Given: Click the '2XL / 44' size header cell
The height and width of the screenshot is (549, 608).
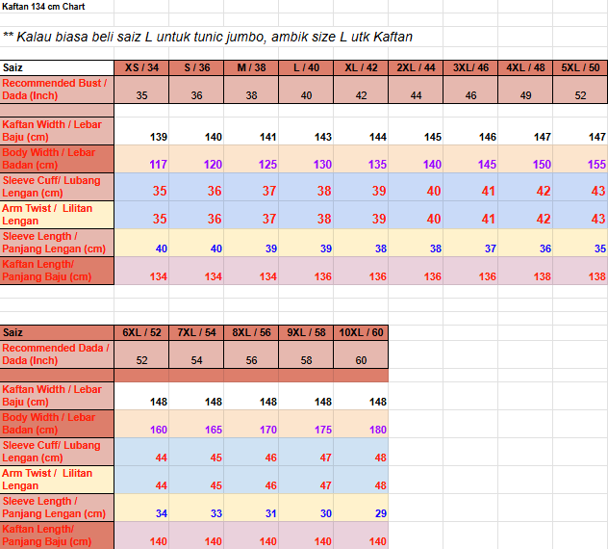Looking at the screenshot, I should (416, 67).
